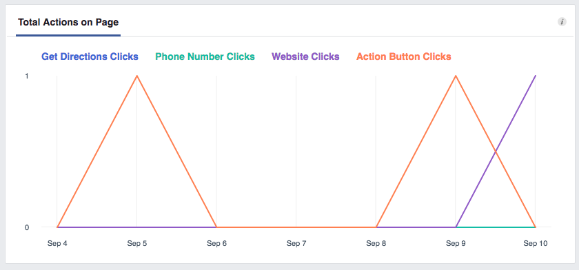
Task: Click the purple line peak at Sep 10
Action: click(535, 76)
